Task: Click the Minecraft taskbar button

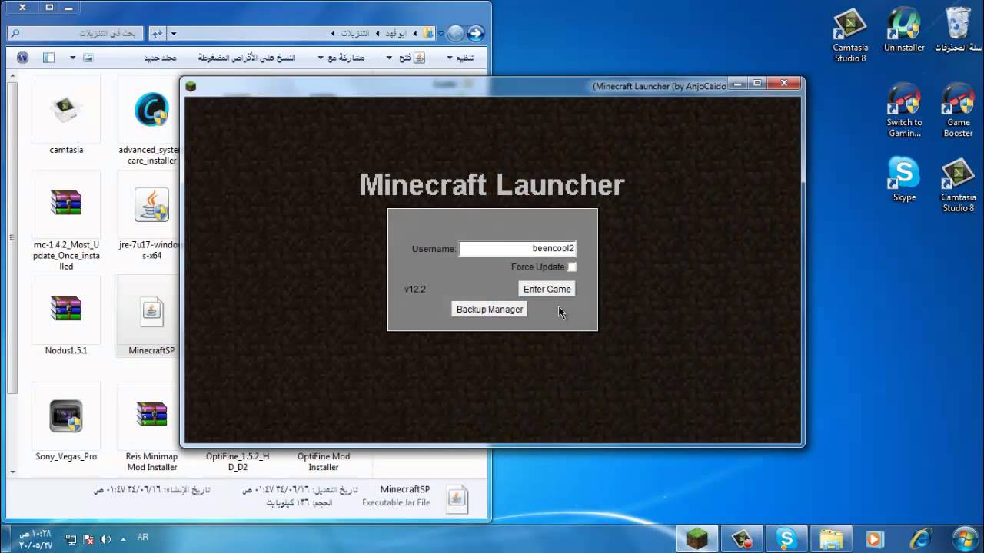Action: 697,538
